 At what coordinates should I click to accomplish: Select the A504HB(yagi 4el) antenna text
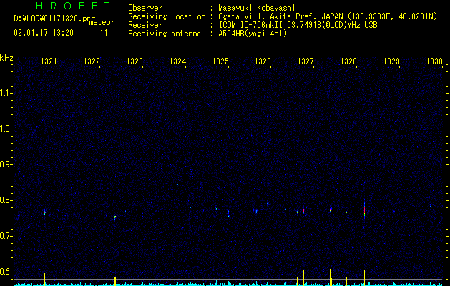253,34
